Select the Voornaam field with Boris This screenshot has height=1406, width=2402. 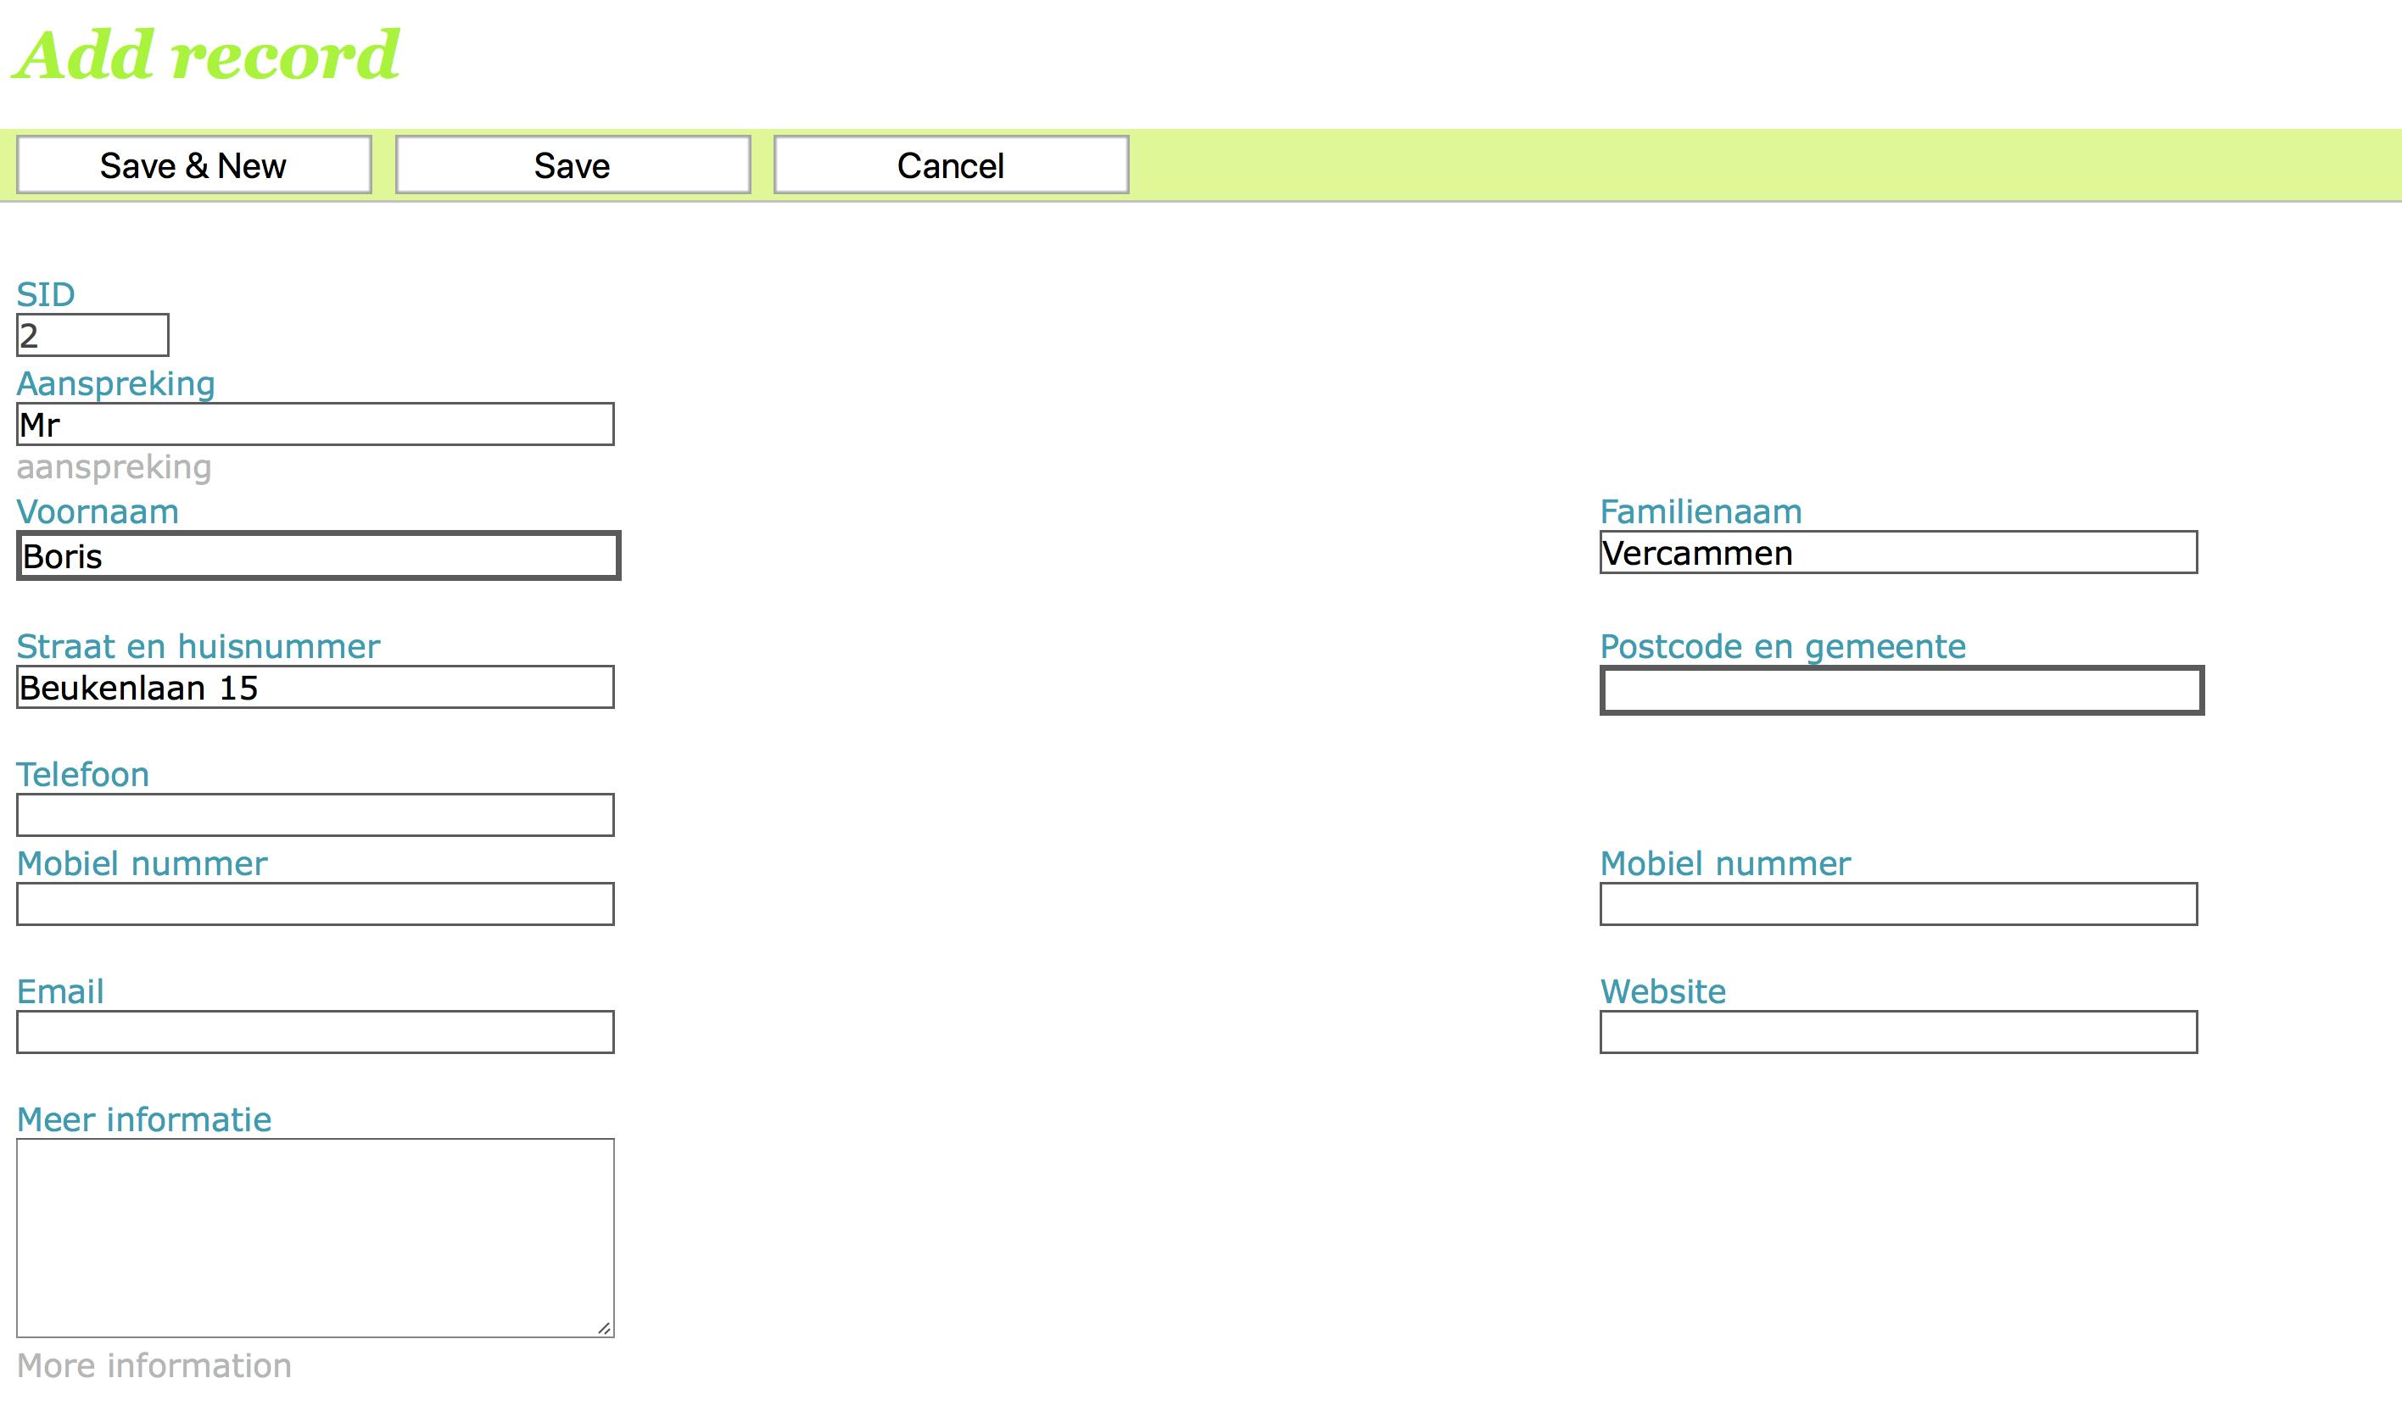318,555
